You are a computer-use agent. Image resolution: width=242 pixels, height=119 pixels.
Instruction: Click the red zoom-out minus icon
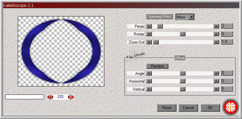click(71, 97)
